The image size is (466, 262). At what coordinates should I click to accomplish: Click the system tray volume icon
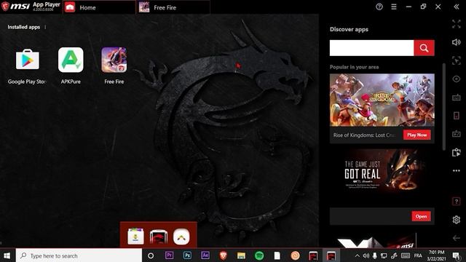click(x=366, y=255)
